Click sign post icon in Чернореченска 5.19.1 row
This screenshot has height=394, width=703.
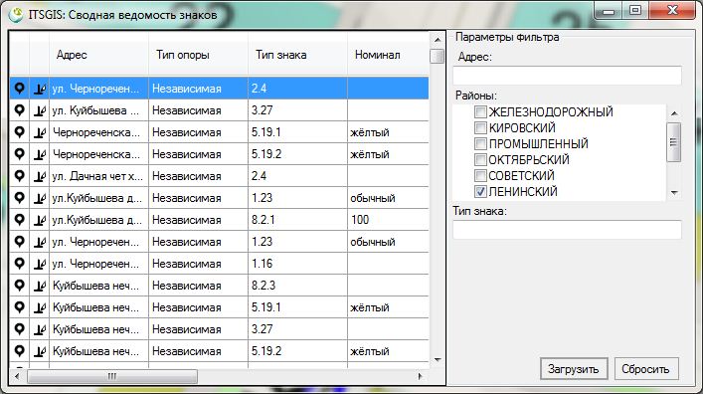(40, 132)
